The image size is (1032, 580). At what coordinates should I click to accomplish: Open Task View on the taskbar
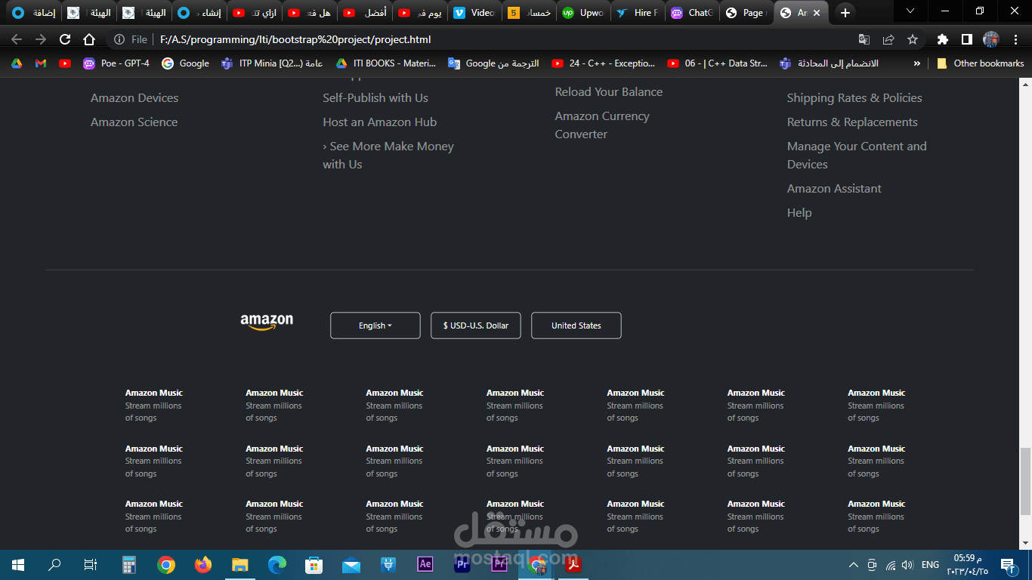tap(91, 564)
